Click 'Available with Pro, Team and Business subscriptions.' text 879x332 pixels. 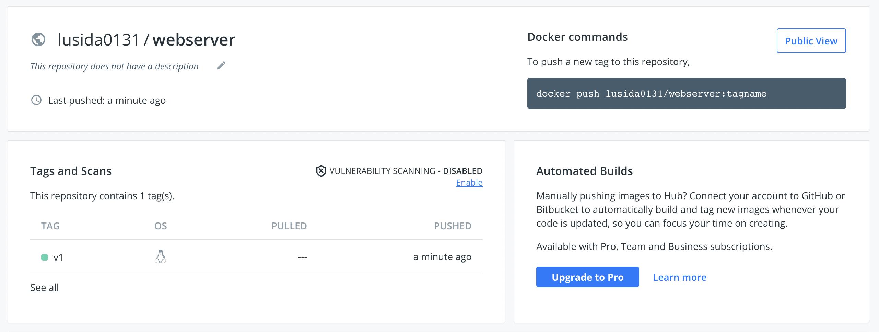[x=654, y=246]
